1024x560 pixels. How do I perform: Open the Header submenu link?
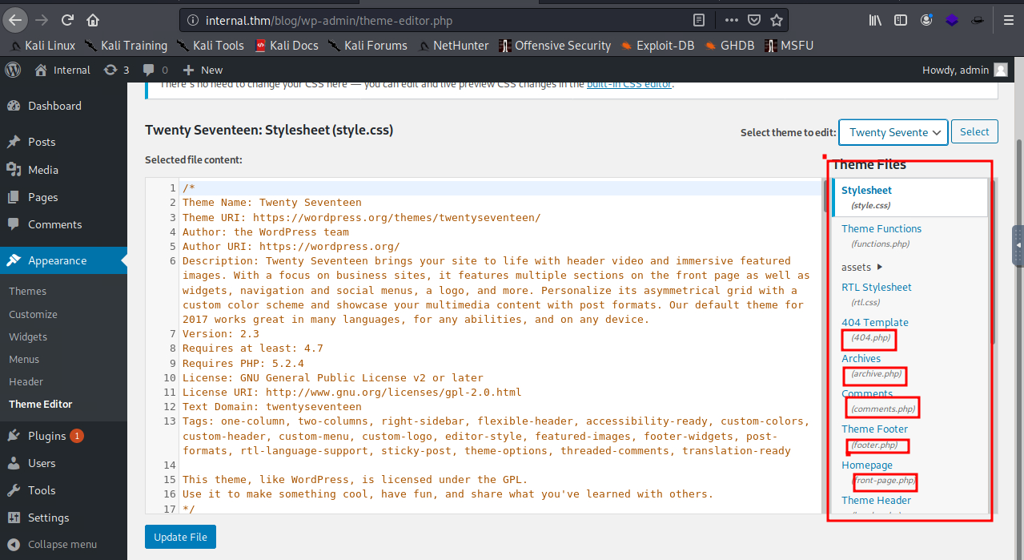26,381
